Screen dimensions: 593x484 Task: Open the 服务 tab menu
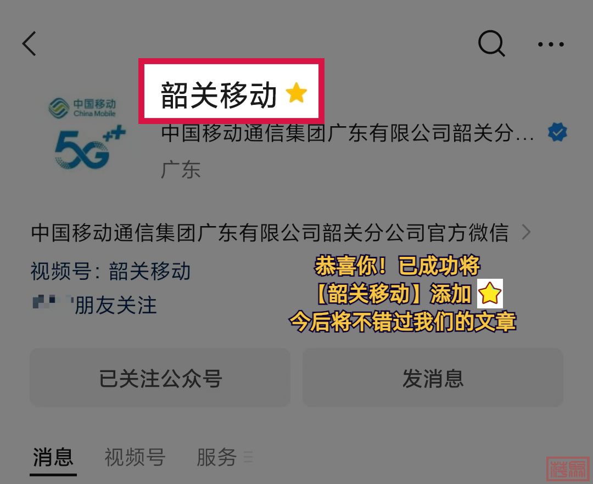(x=217, y=457)
